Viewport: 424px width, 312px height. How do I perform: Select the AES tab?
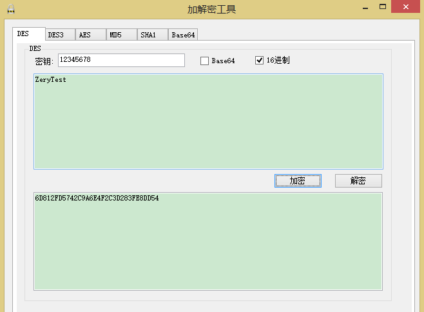[91, 35]
